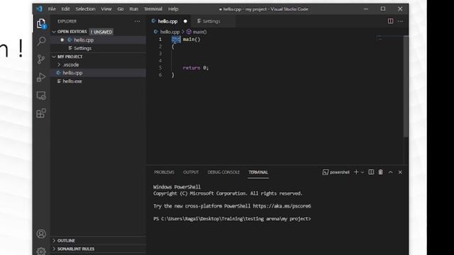
Task: Split the editor to the right
Action: [x=391, y=21]
